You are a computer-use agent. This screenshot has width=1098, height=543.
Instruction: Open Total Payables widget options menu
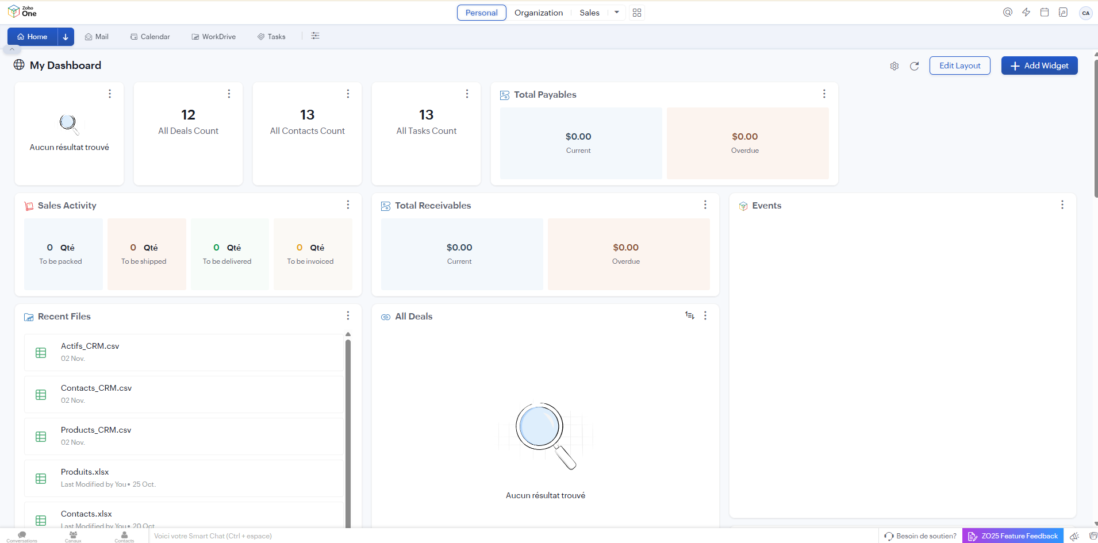[824, 94]
